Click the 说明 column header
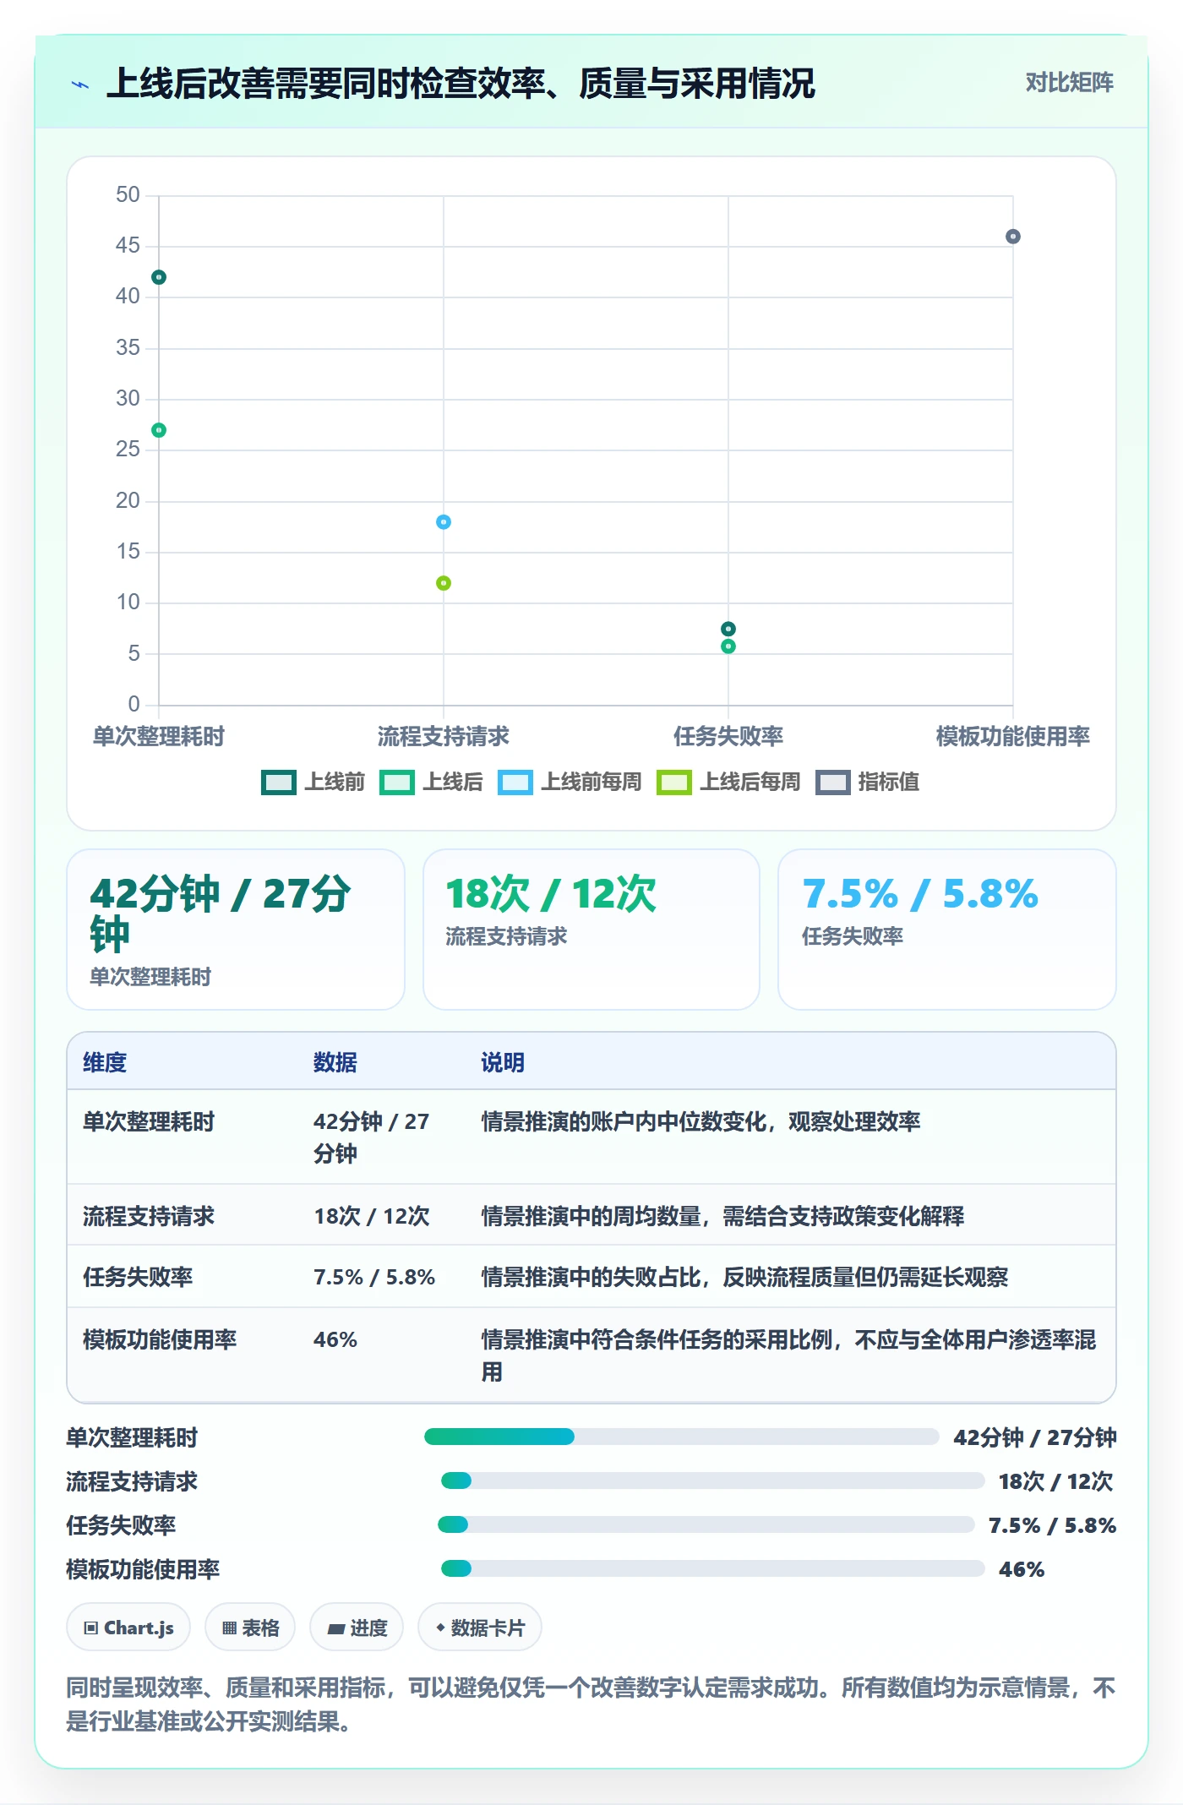The height and width of the screenshot is (1805, 1183). [503, 1062]
